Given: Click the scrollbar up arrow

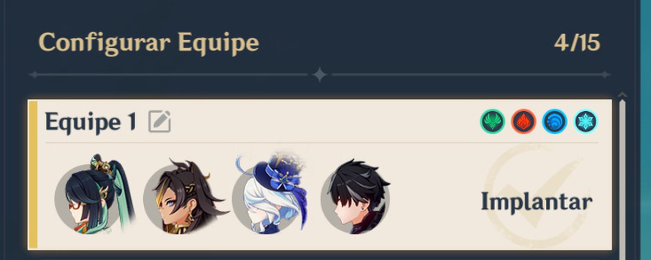Looking at the screenshot, I should point(622,96).
